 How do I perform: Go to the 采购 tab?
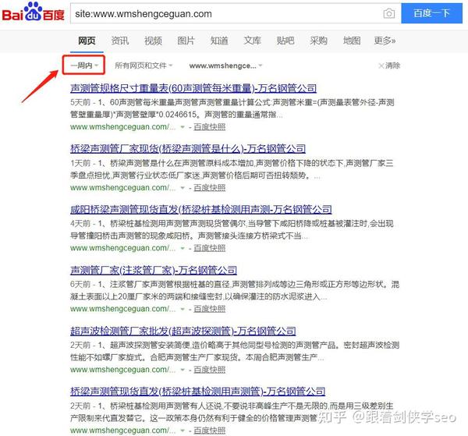tap(318, 41)
